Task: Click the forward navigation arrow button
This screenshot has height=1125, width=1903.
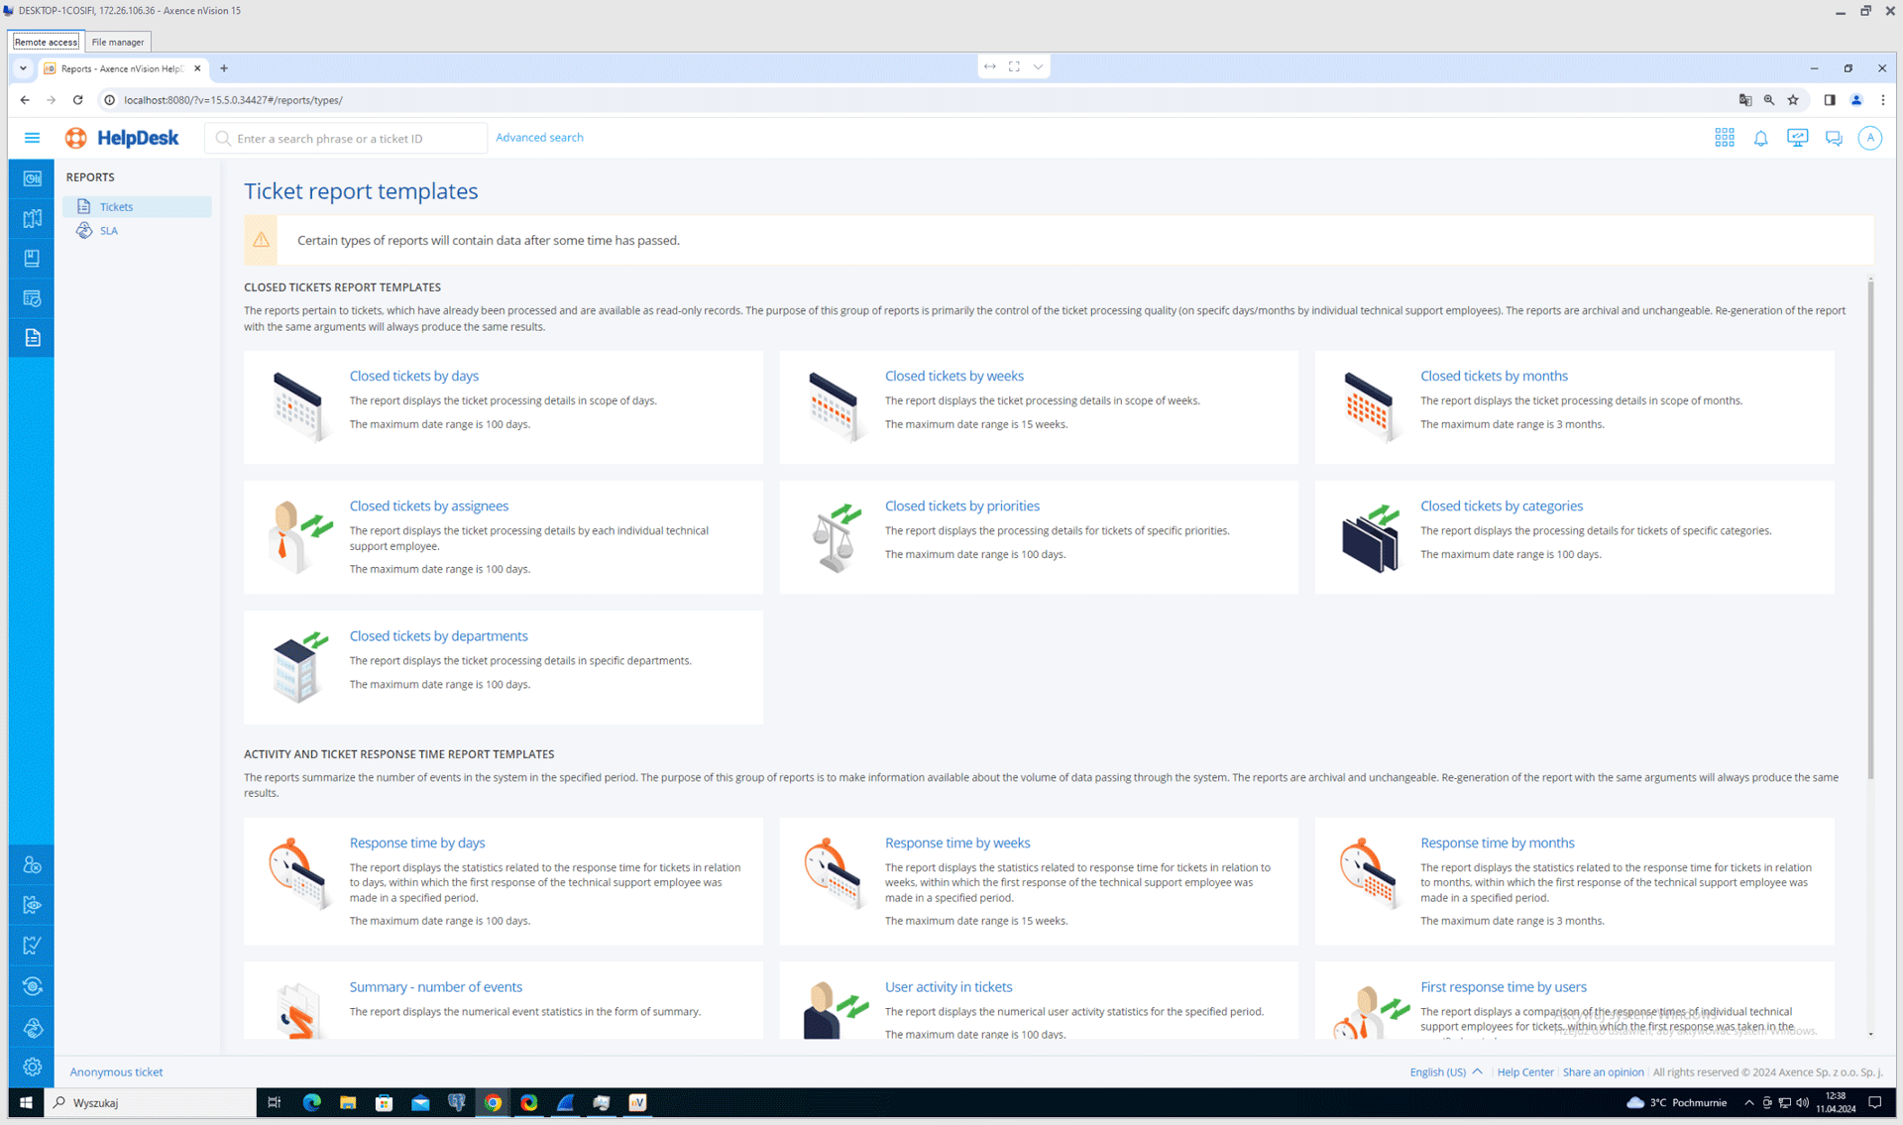Action: tap(51, 99)
